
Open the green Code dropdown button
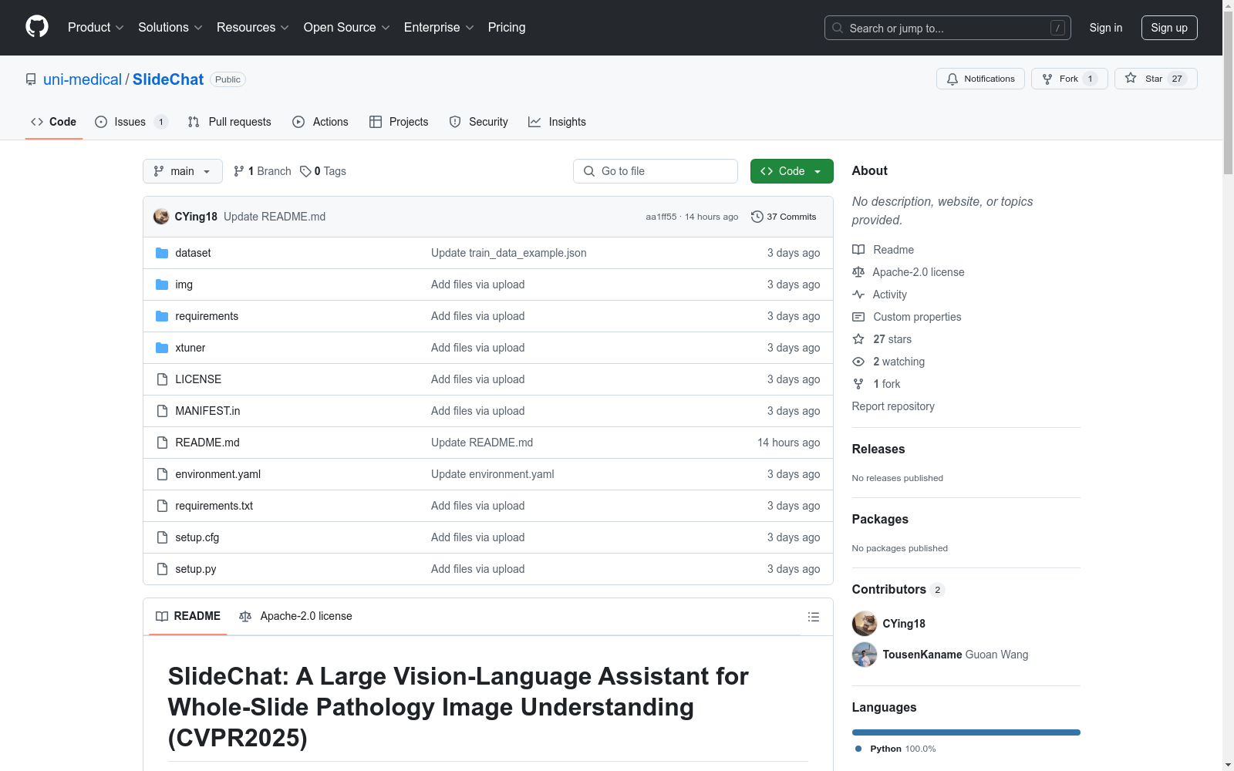(792, 171)
